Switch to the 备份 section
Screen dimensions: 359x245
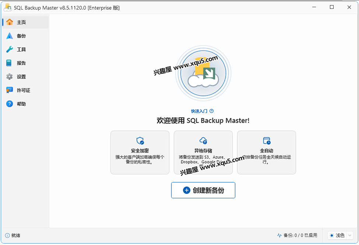(x=25, y=36)
